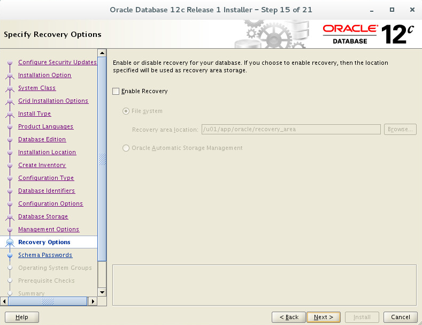Image resolution: width=422 pixels, height=325 pixels.
Task: Select the File system radio button
Action: pyautogui.click(x=126, y=111)
